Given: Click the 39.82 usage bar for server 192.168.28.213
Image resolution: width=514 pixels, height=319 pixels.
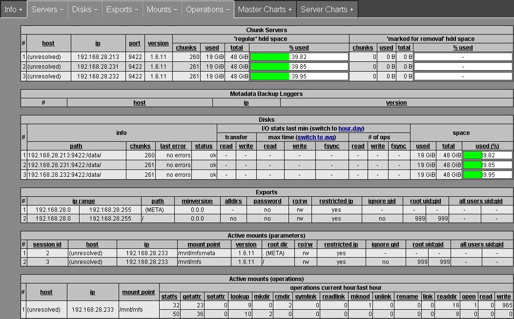Looking at the screenshot, I should point(299,57).
